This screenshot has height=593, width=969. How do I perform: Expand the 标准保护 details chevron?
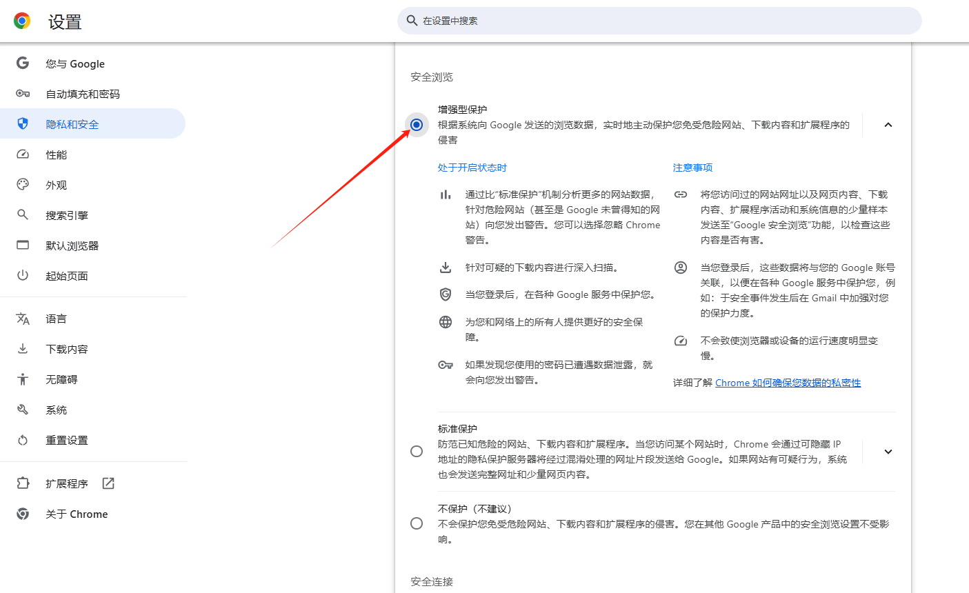pyautogui.click(x=888, y=452)
